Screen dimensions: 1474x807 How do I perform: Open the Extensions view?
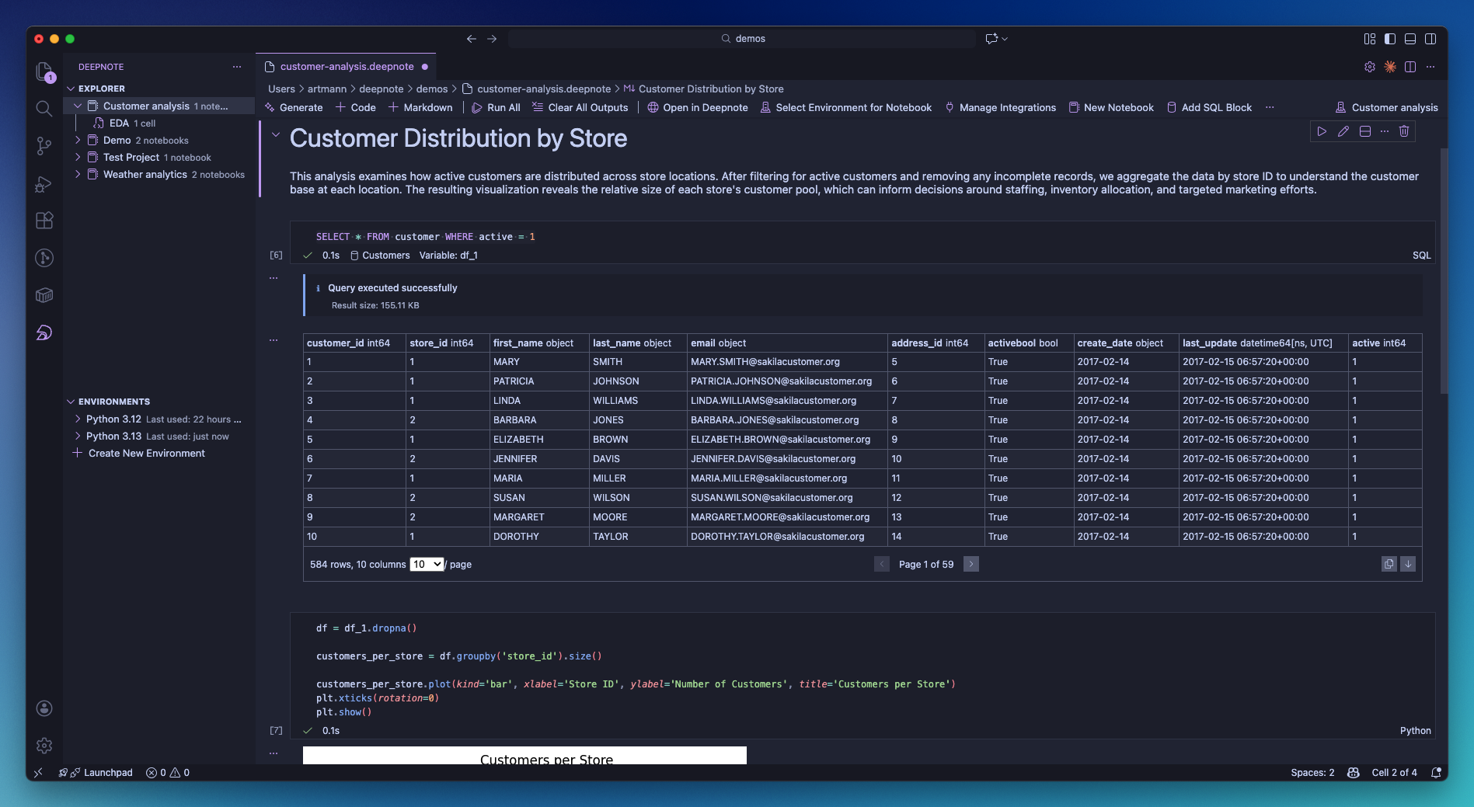pyautogui.click(x=44, y=221)
